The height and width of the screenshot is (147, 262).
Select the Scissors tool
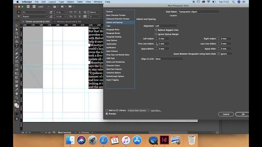click(x=17, y=69)
